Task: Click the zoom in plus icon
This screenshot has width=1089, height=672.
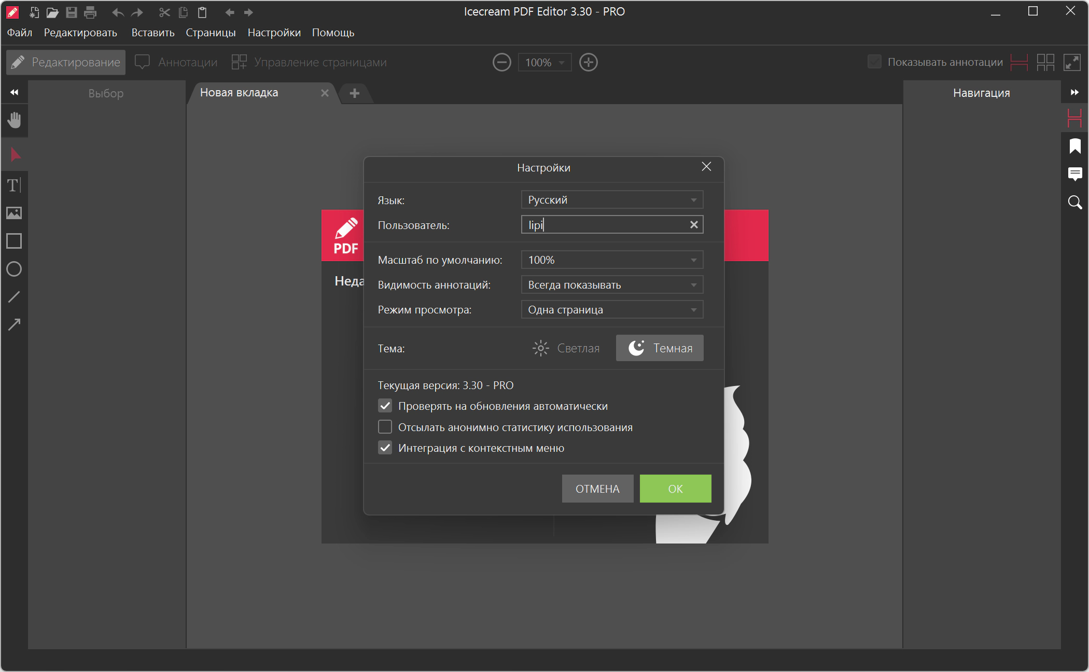Action: coord(588,62)
